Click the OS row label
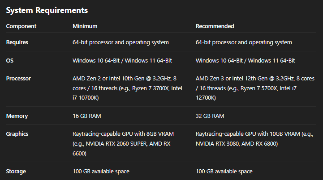 point(9,60)
